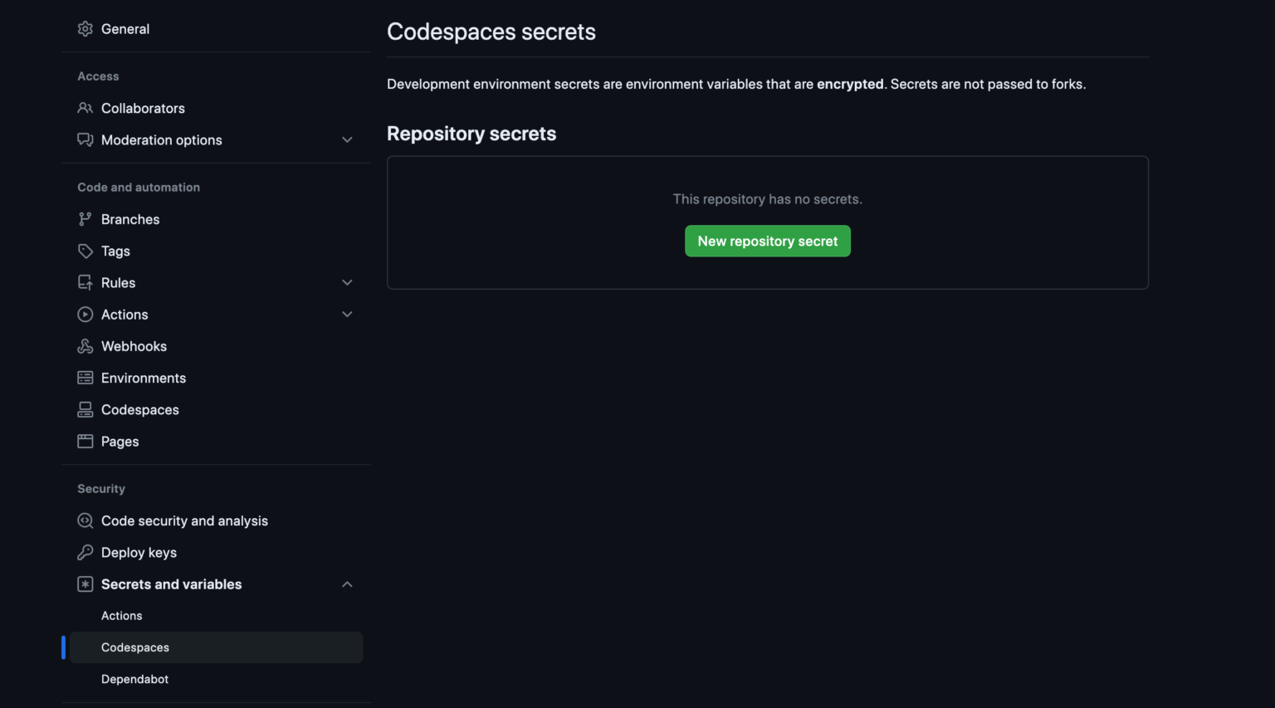Image resolution: width=1275 pixels, height=708 pixels.
Task: Select the Deploy keys icon
Action: click(x=85, y=552)
